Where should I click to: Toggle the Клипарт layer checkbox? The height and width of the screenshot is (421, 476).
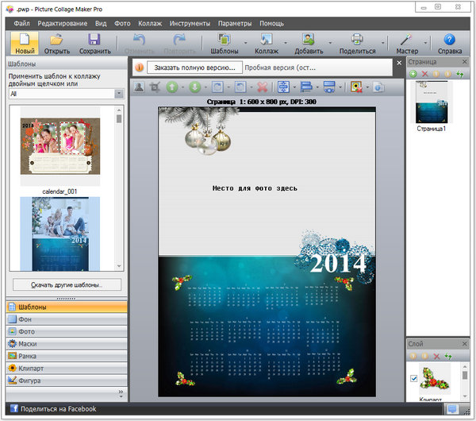click(x=413, y=379)
